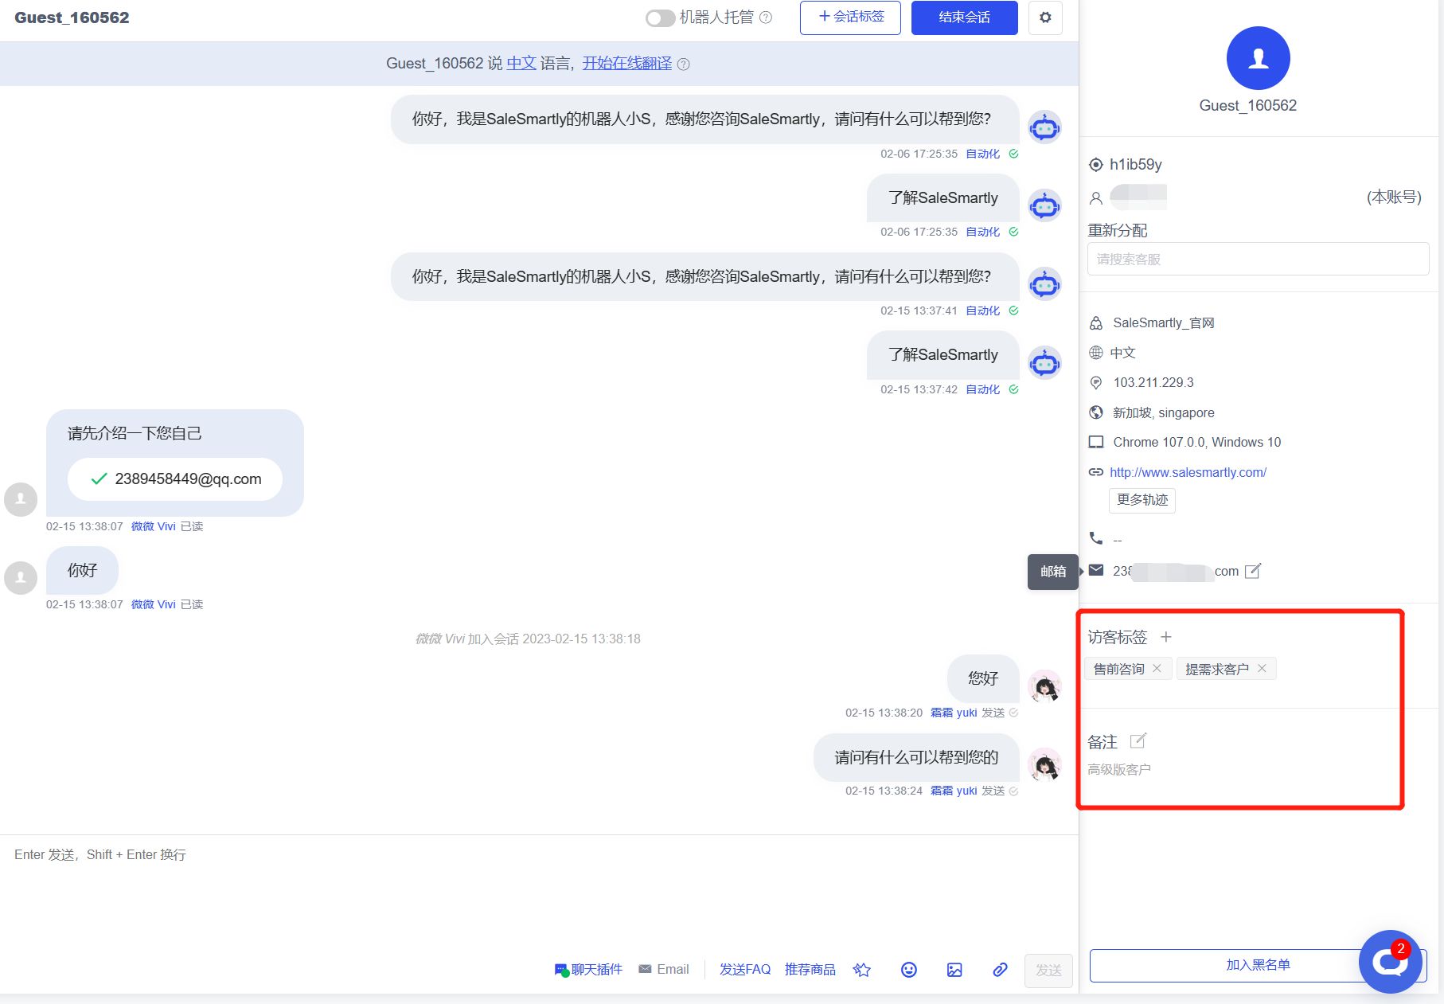Click the star rating invite icon

pyautogui.click(x=861, y=969)
